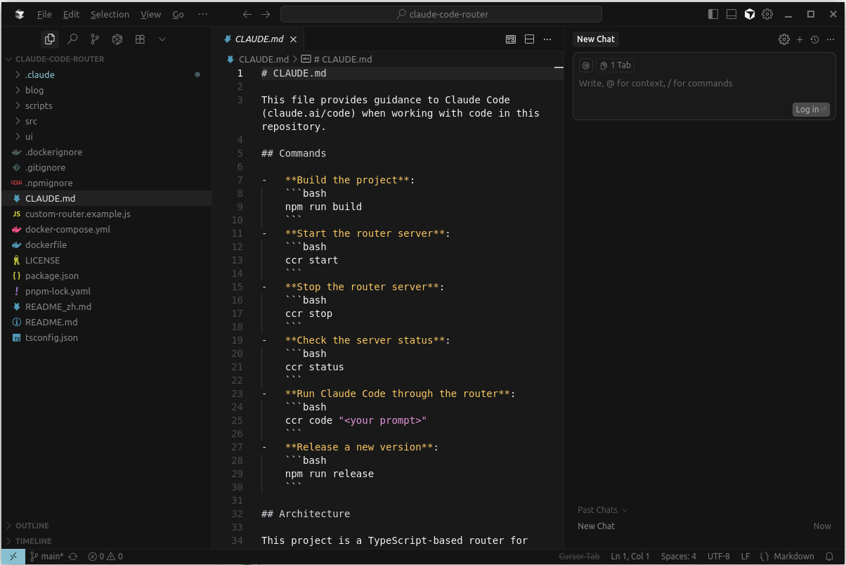Open the Past Chats dropdown

(602, 510)
